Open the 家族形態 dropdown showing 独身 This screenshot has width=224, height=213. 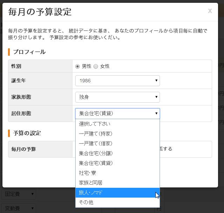pos(117,97)
